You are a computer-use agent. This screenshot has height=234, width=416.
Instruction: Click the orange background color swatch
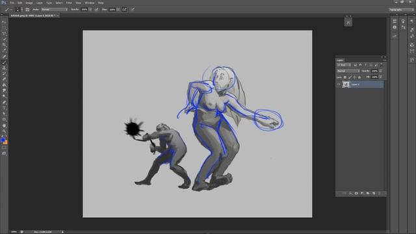tap(6, 143)
